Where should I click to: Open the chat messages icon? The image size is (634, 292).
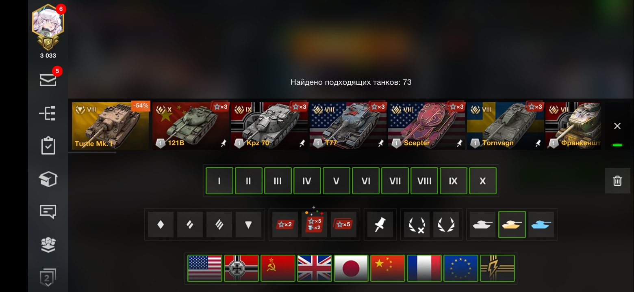(x=48, y=212)
